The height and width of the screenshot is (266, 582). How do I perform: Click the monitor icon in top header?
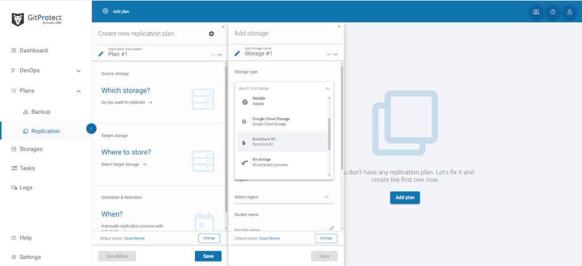(x=535, y=11)
